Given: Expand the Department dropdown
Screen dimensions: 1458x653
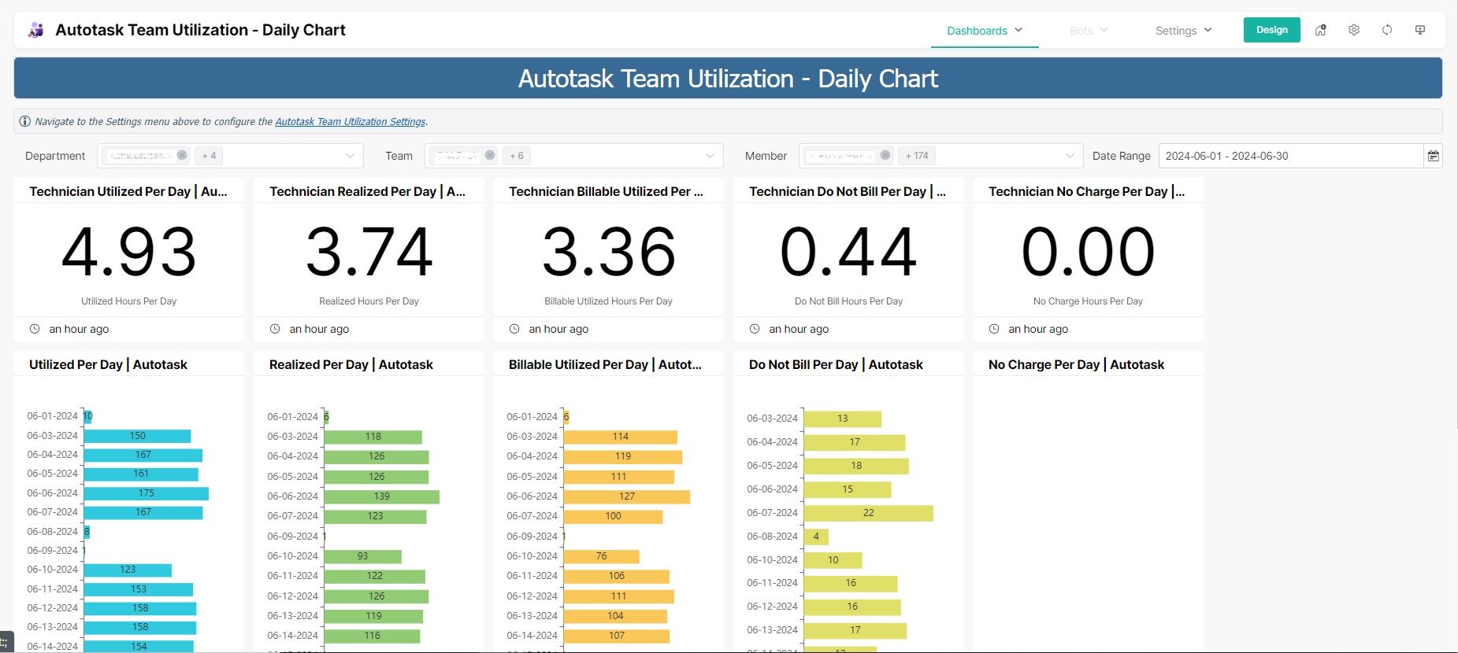Looking at the screenshot, I should [x=350, y=156].
